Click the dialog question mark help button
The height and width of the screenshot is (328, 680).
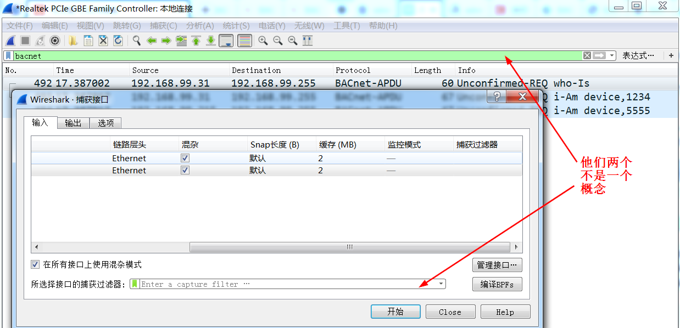[497, 97]
